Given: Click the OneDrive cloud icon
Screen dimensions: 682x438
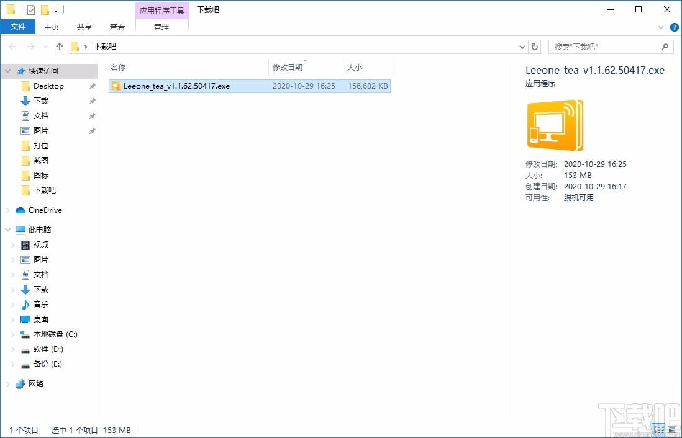Looking at the screenshot, I should coord(20,210).
